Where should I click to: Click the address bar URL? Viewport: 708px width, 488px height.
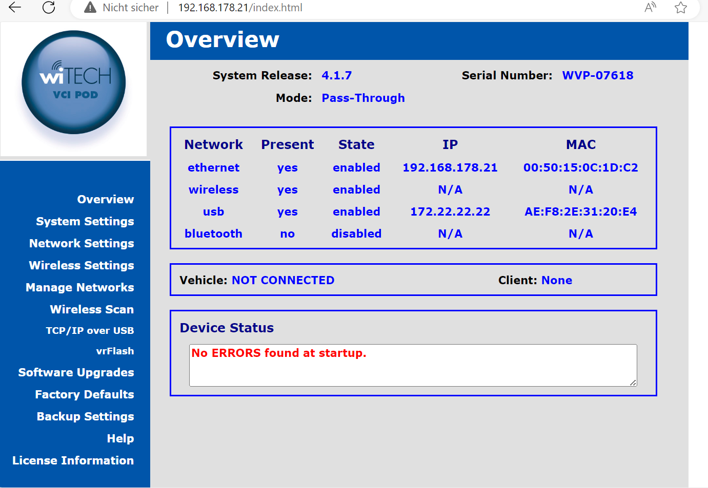click(x=240, y=8)
